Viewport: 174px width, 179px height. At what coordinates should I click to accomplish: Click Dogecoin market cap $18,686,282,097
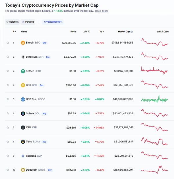pos(123,170)
